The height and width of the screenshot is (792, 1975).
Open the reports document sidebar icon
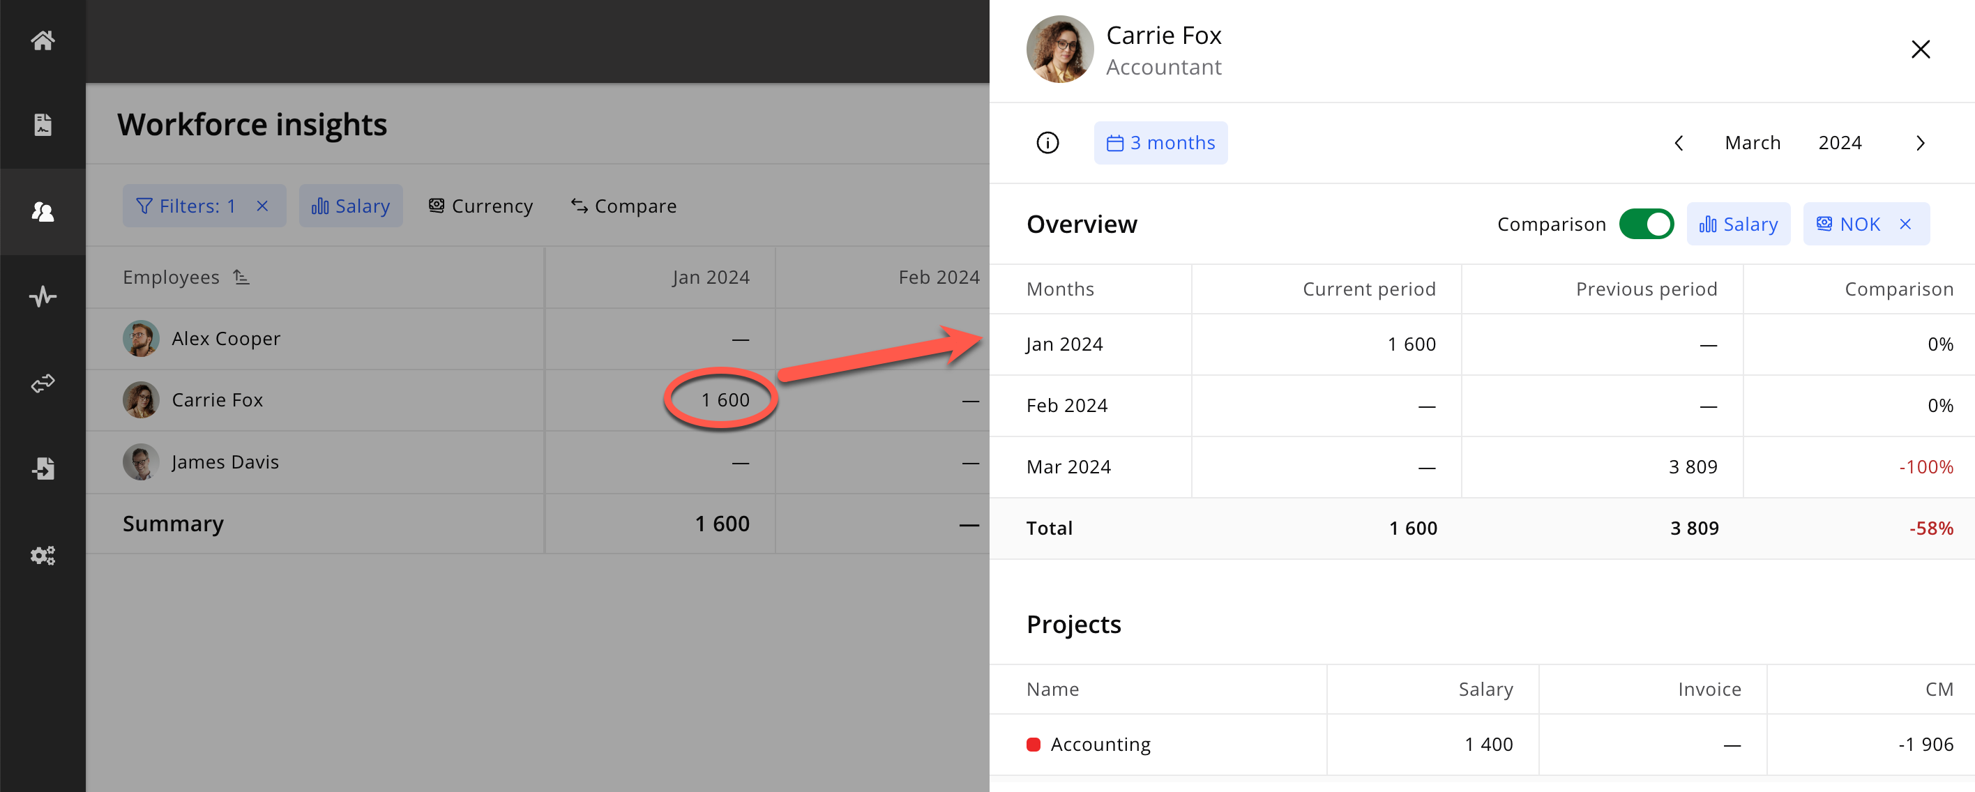(43, 125)
